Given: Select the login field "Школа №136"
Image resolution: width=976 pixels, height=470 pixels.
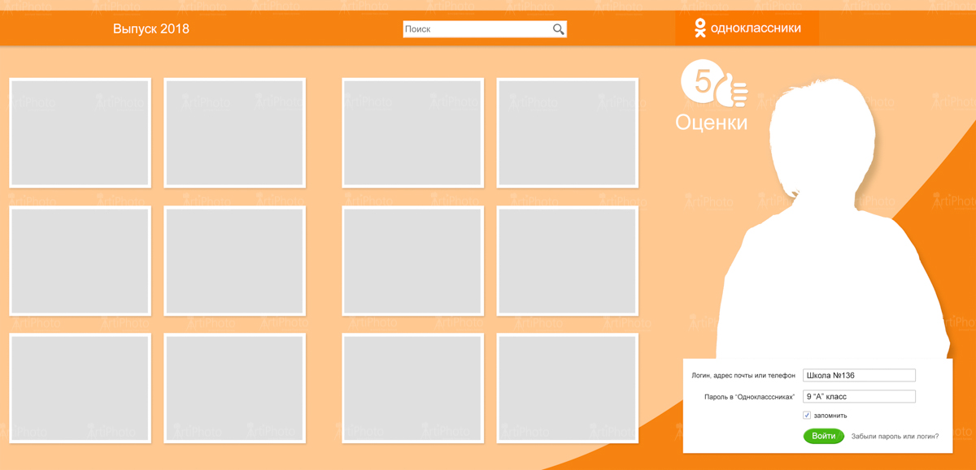Looking at the screenshot, I should pyautogui.click(x=859, y=376).
